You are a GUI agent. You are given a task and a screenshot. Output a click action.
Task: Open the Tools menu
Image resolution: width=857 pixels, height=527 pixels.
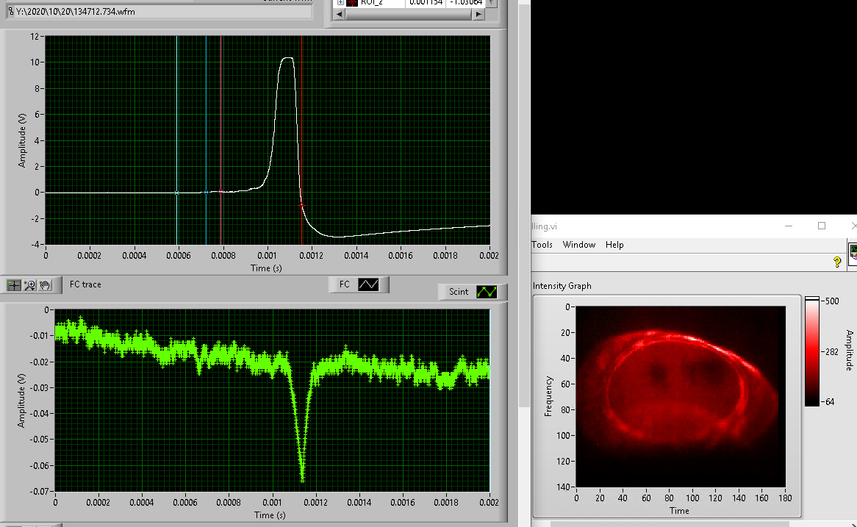(x=542, y=245)
